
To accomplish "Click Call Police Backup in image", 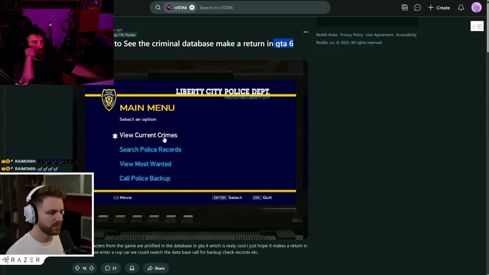I will (145, 178).
